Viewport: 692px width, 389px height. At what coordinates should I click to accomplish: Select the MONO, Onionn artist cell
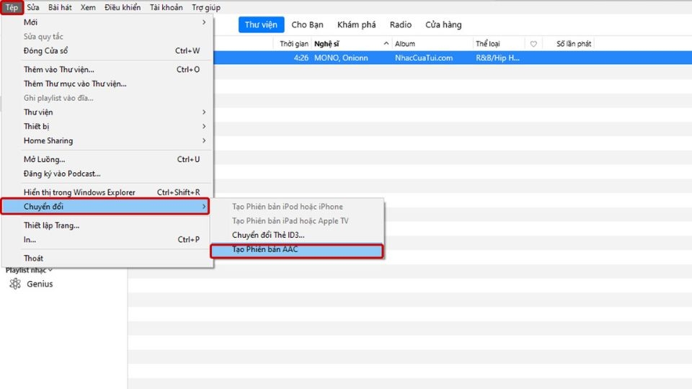coord(341,58)
